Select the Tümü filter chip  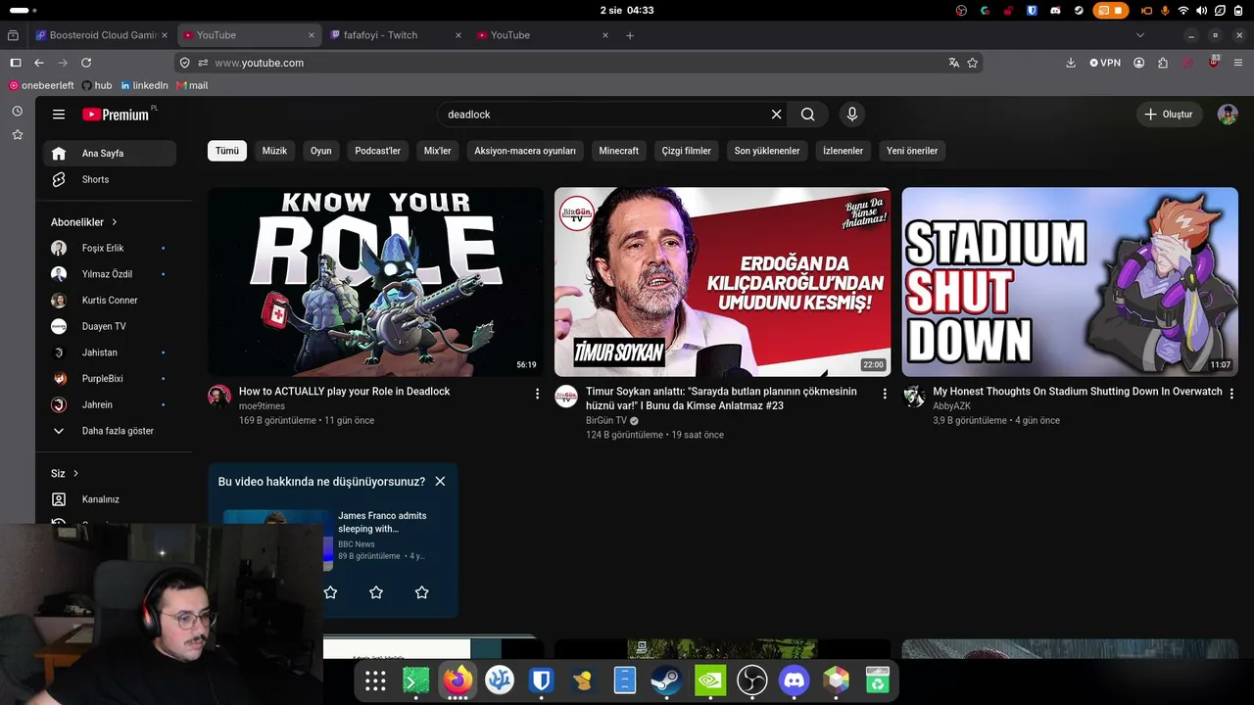click(227, 151)
